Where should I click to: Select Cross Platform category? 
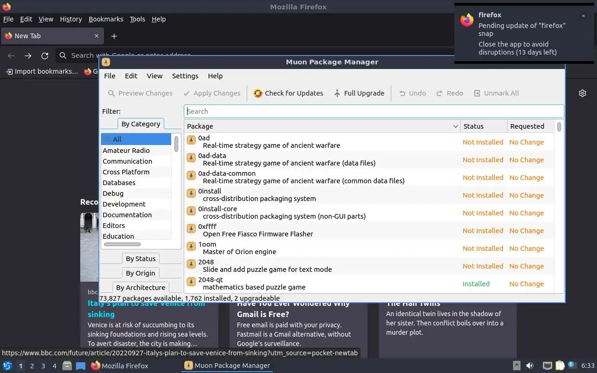(136, 172)
